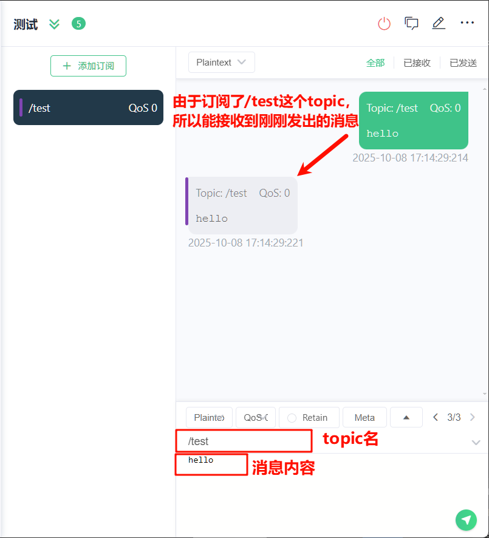The width and height of the screenshot is (489, 538).
Task: Send message with green paper-plane button
Action: pyautogui.click(x=466, y=520)
